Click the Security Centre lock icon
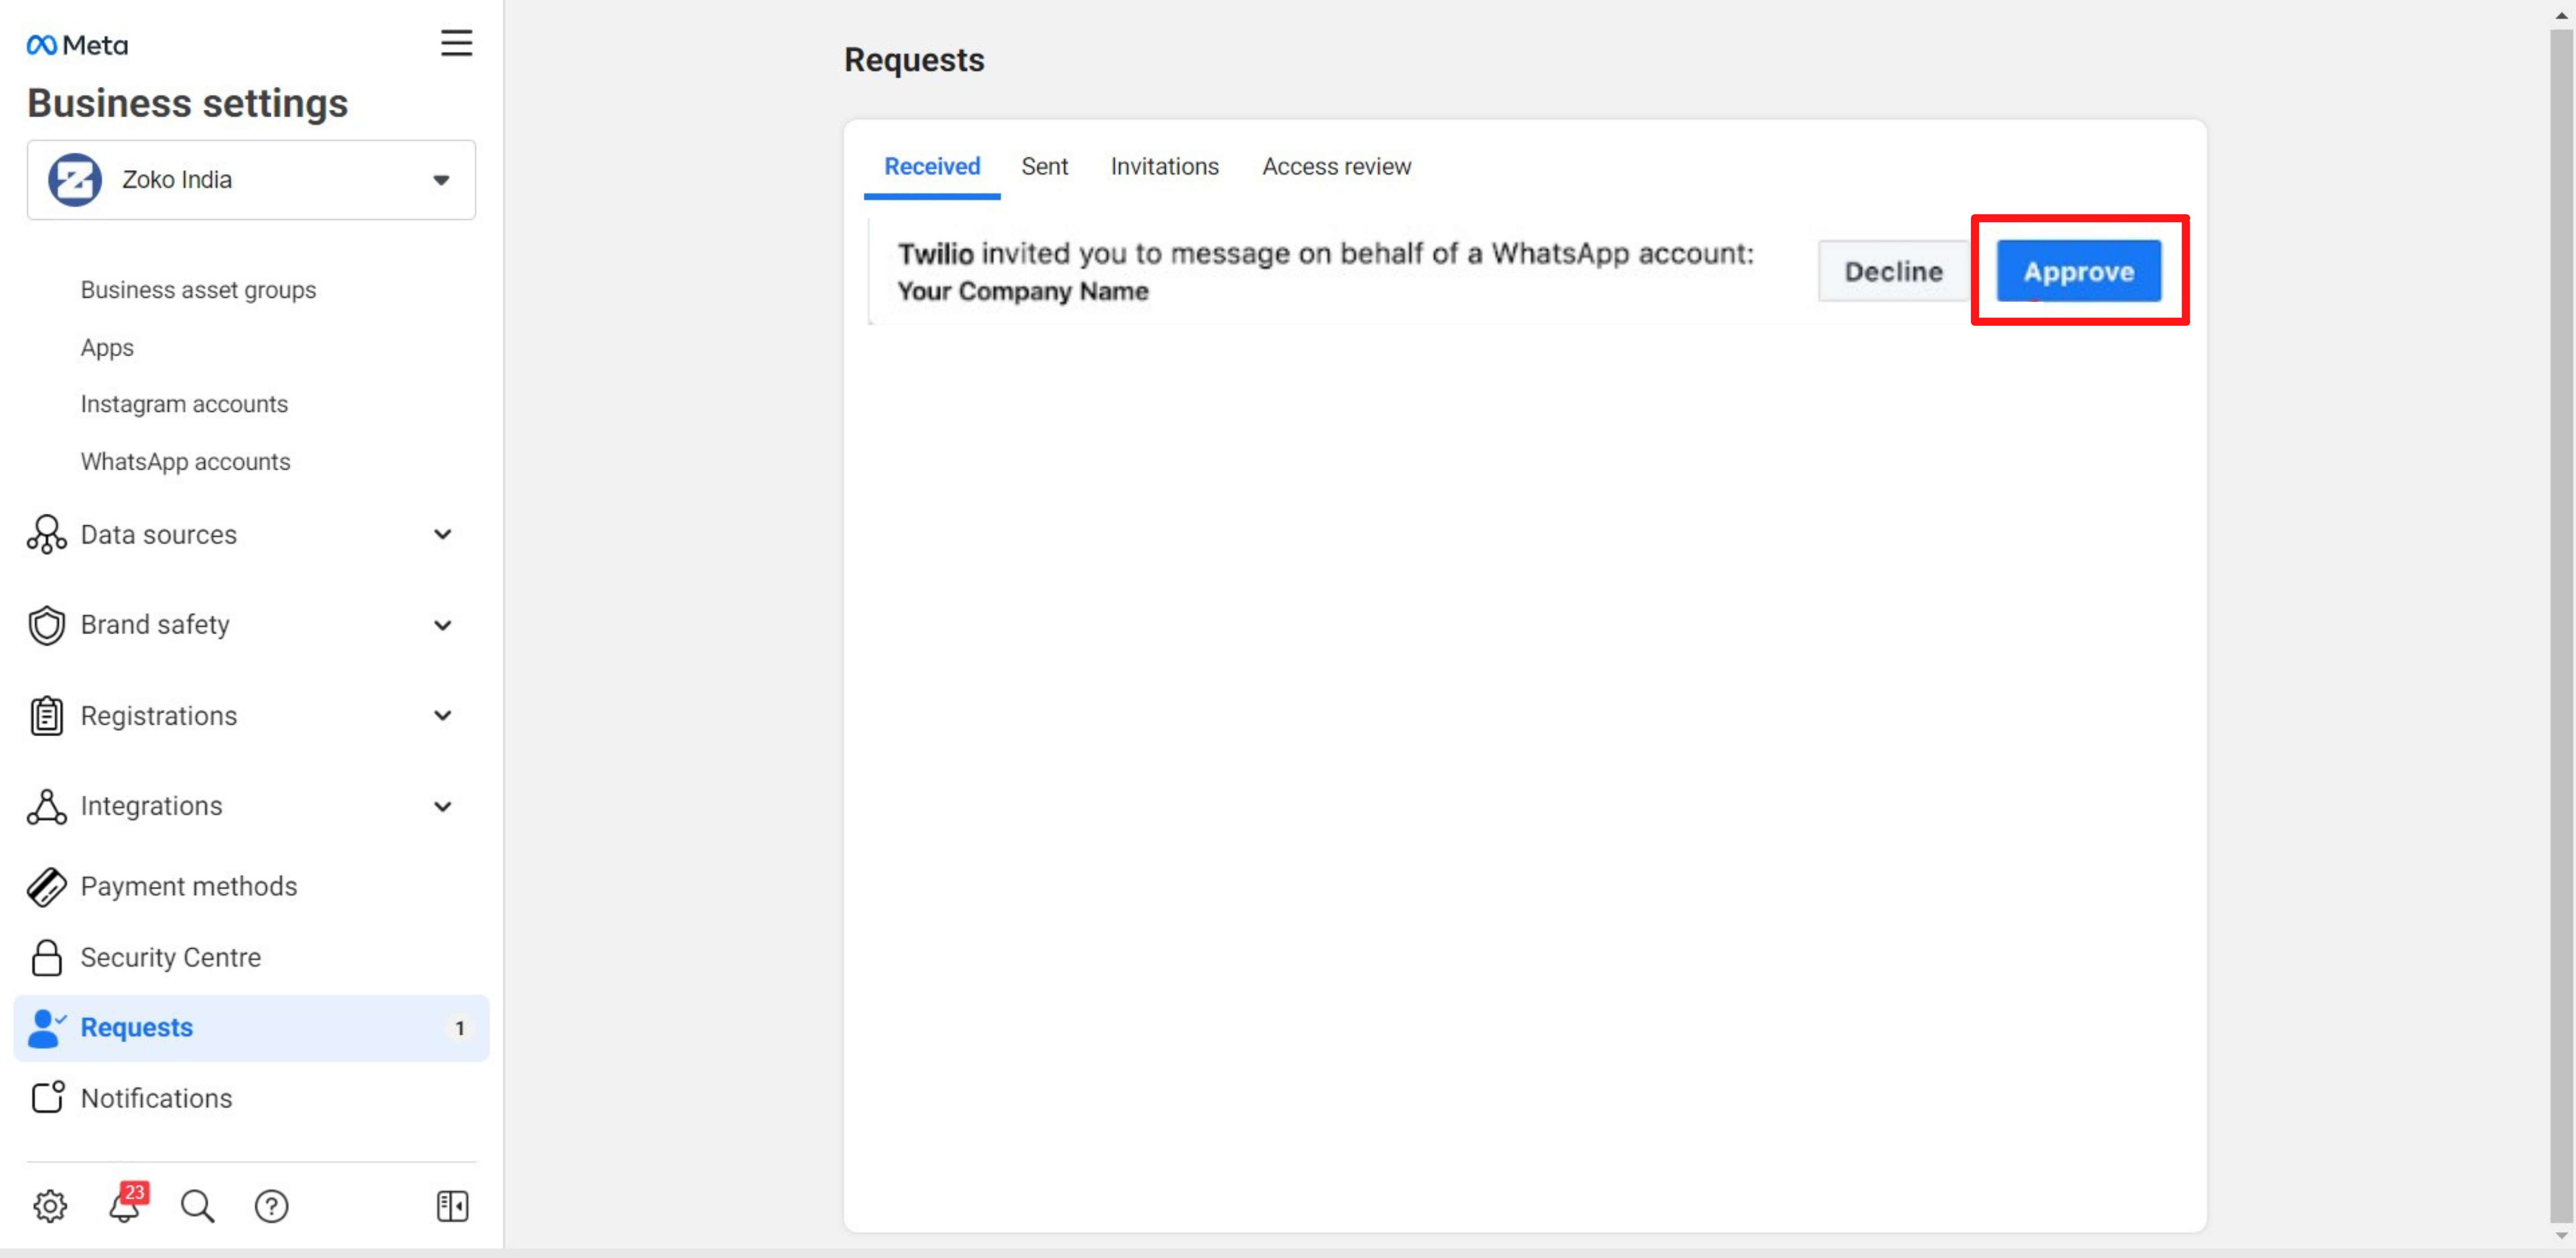 tap(47, 957)
